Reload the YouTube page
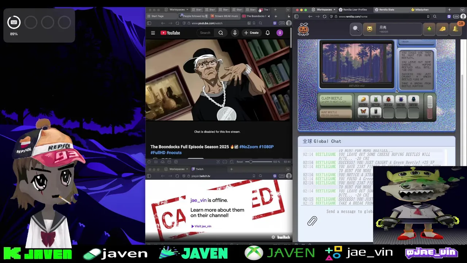Viewport: 467px width, 263px height. tap(177, 23)
